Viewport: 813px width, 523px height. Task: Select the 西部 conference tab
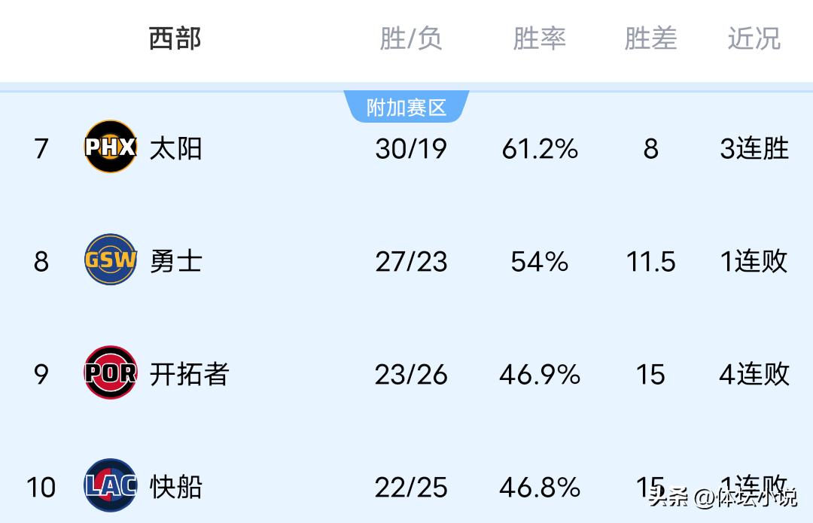click(x=175, y=38)
